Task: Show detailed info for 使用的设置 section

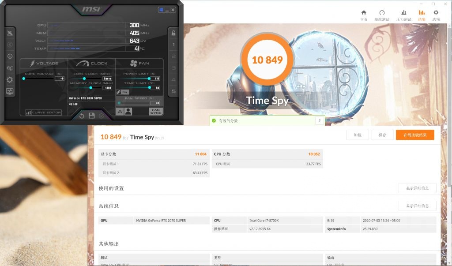Action: click(417, 188)
